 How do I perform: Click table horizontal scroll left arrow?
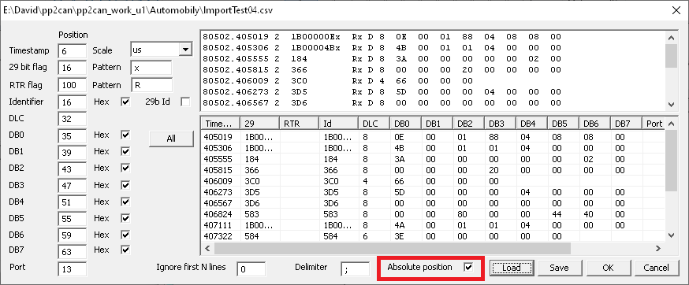(x=207, y=248)
